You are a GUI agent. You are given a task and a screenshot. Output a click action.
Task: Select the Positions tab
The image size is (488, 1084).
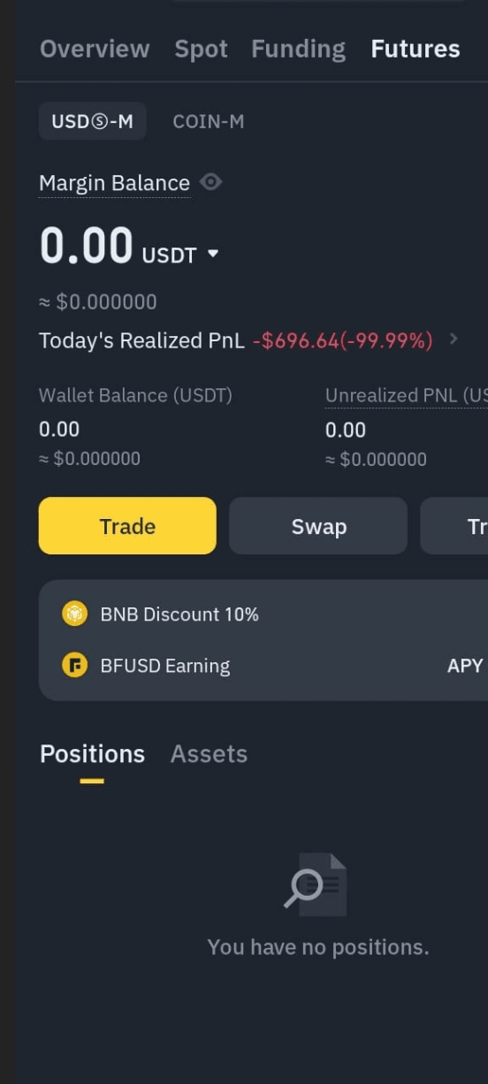92,753
